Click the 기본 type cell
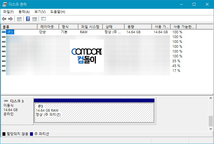 (64, 32)
